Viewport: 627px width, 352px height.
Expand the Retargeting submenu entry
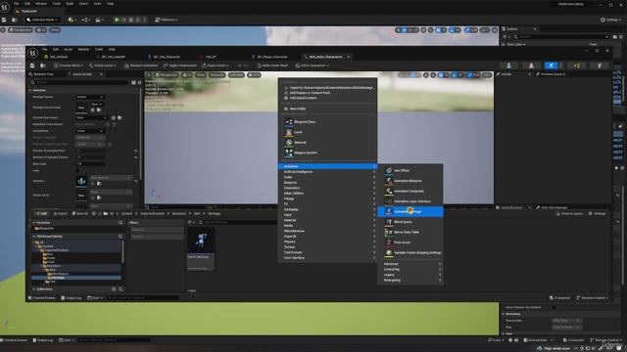pos(410,281)
